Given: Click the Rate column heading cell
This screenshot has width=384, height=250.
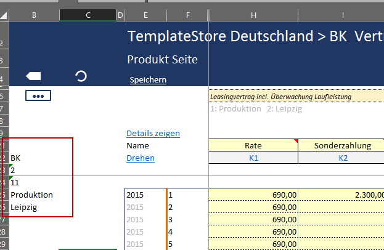Looking at the screenshot, I should pyautogui.click(x=253, y=146).
